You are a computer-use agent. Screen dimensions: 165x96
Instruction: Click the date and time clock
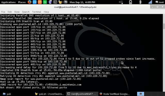click(x=82, y=2)
